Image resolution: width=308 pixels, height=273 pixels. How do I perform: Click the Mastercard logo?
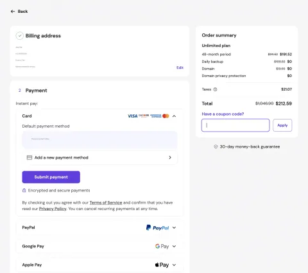[x=166, y=116]
